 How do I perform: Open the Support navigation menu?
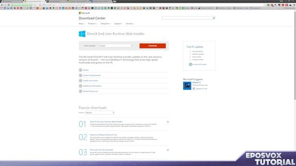click(118, 24)
